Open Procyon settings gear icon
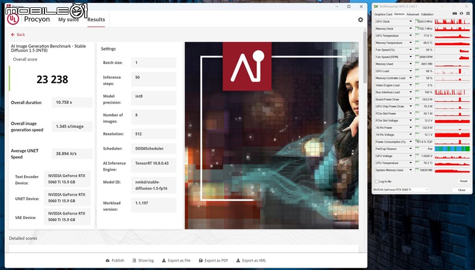The height and width of the screenshot is (270, 475). 360,20
